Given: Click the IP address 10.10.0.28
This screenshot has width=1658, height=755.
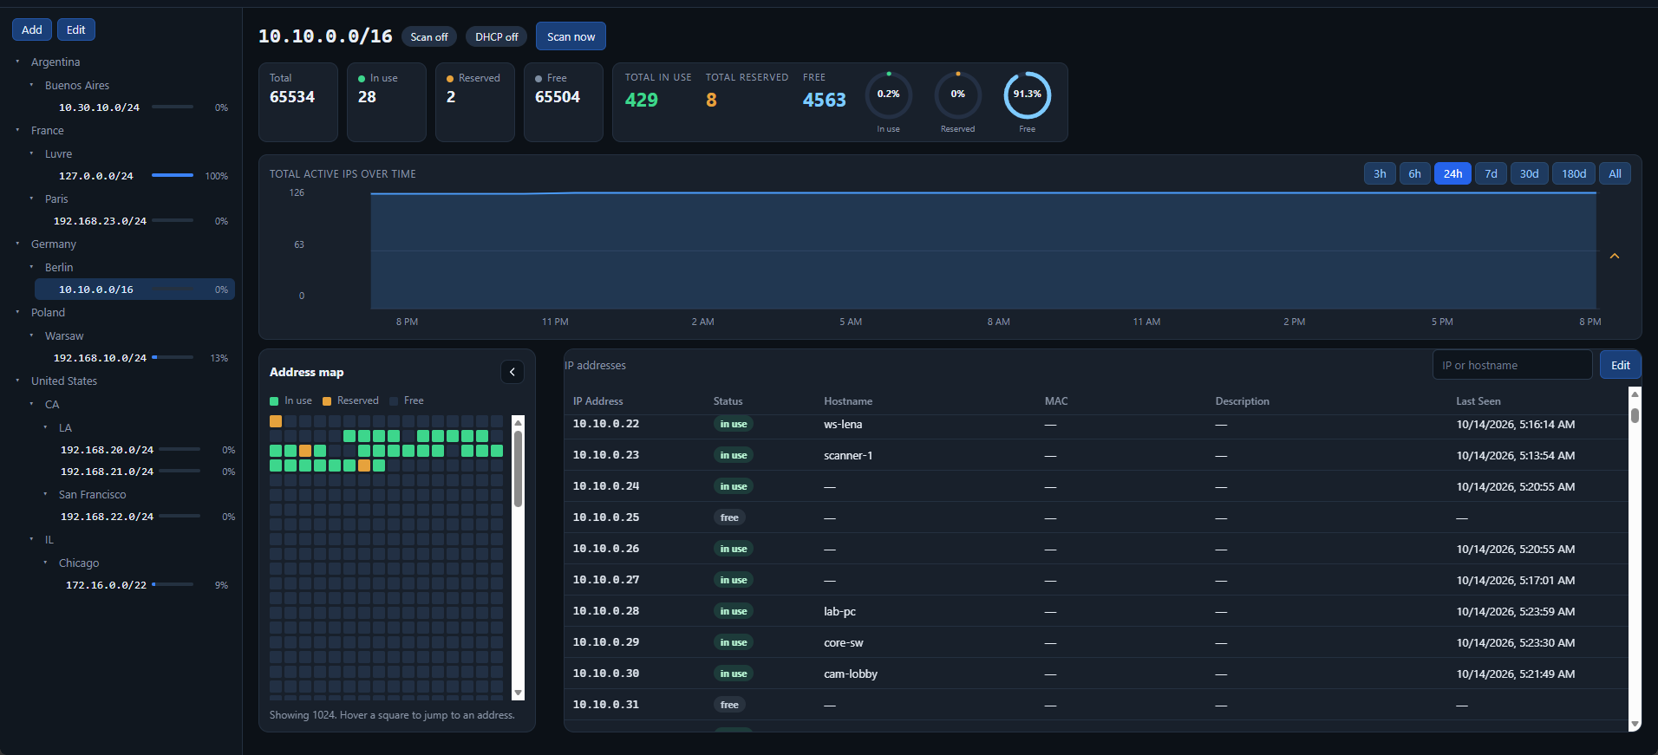Looking at the screenshot, I should (x=606, y=611).
